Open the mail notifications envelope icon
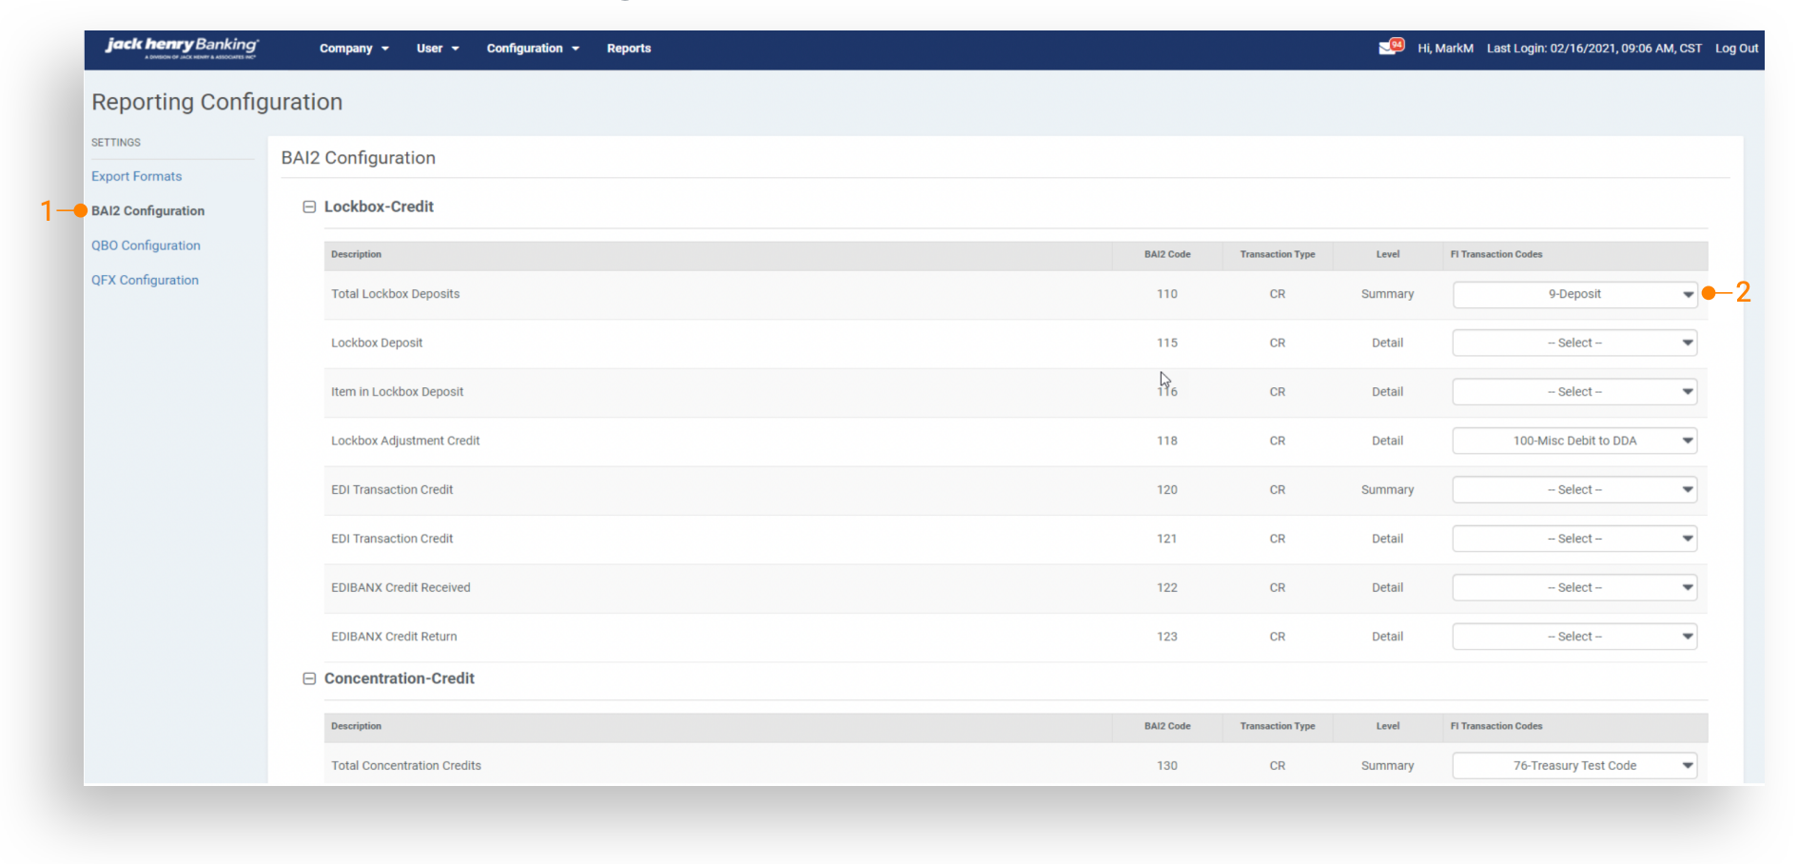The image size is (1798, 864). pyautogui.click(x=1389, y=48)
